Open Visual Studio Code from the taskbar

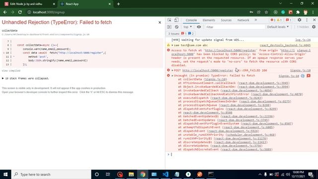point(165,175)
